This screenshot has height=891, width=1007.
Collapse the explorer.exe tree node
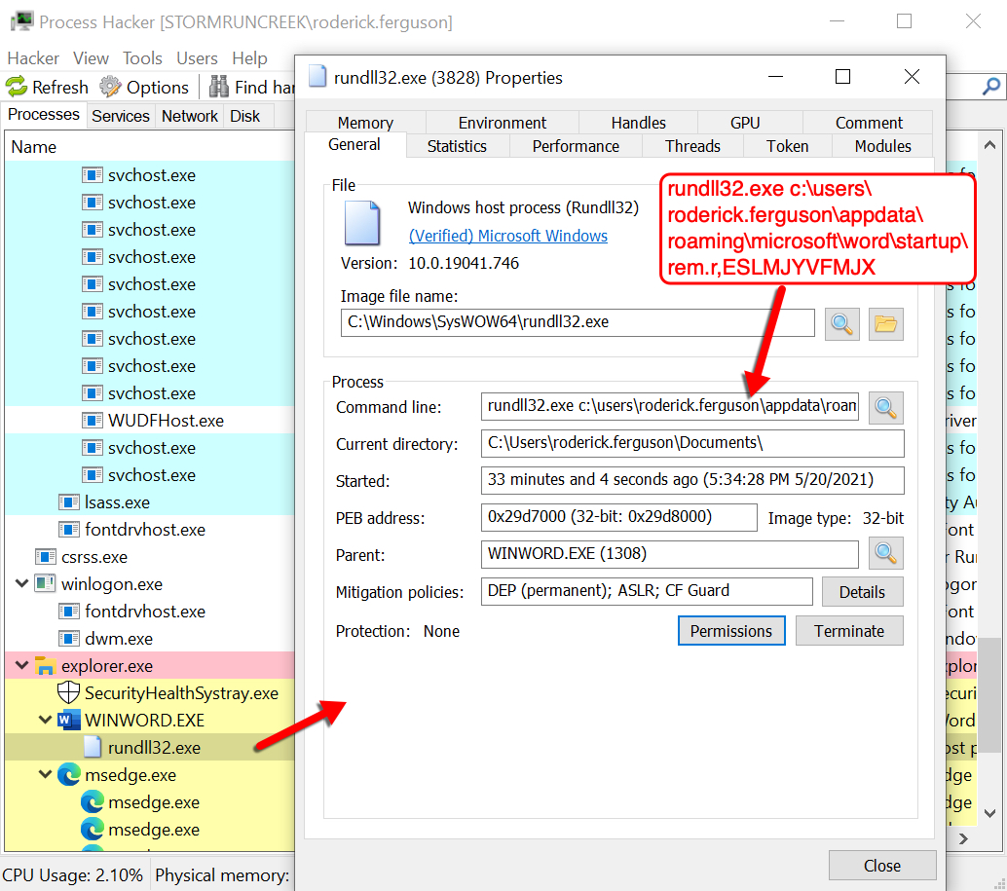[21, 665]
